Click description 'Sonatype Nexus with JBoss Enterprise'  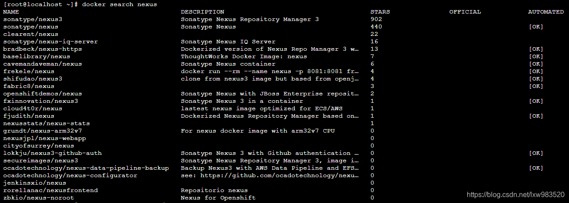pyautogui.click(x=270, y=94)
